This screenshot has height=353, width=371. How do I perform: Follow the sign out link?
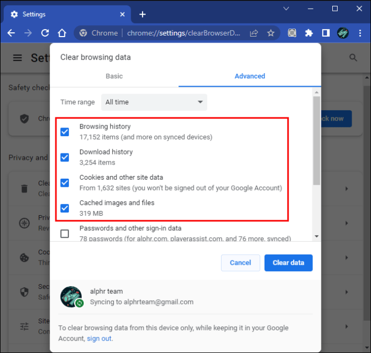[99, 338]
